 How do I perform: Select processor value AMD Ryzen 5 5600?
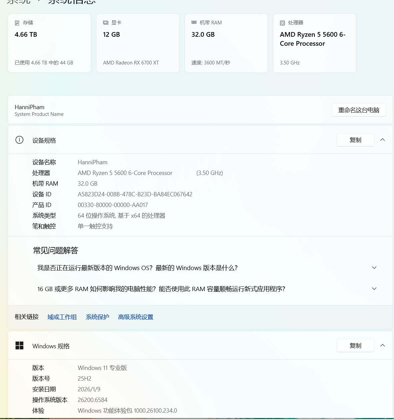click(125, 173)
